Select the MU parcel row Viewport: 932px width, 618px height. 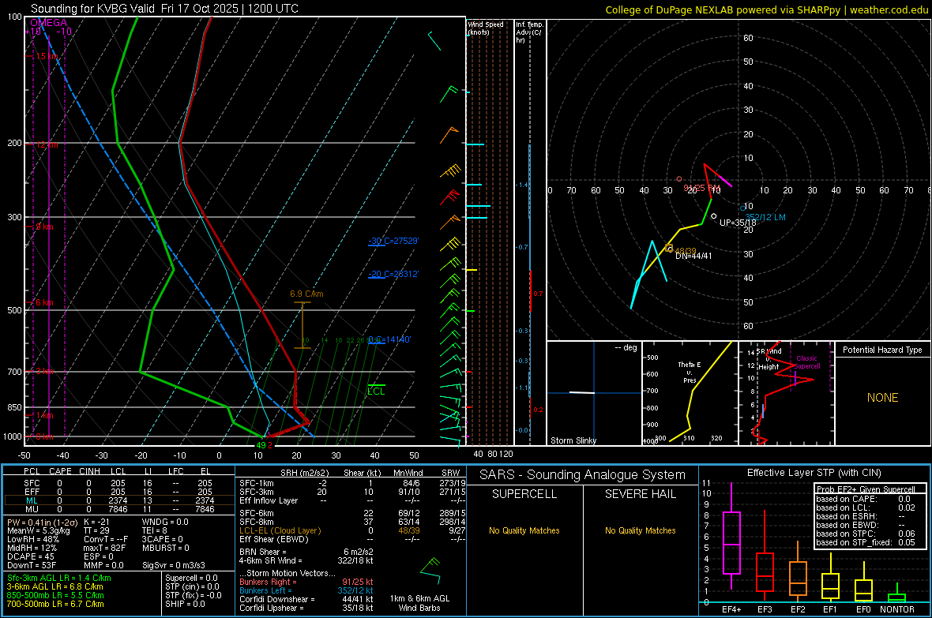click(119, 509)
